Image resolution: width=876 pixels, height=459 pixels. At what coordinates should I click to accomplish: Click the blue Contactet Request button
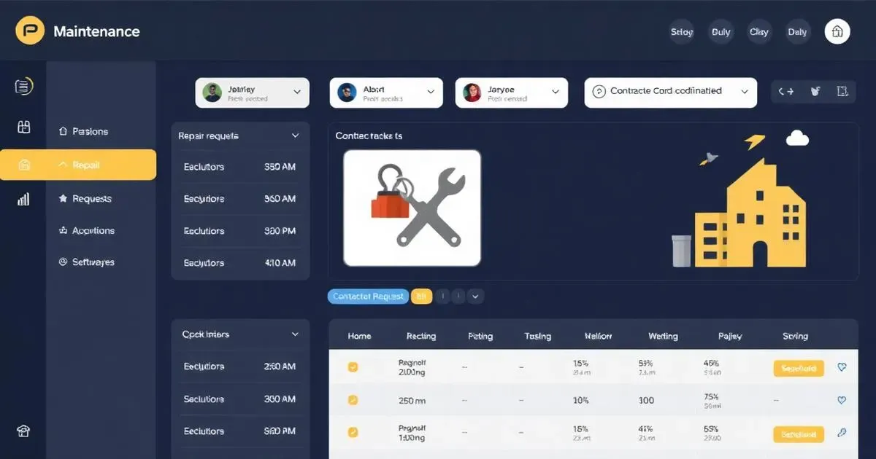click(x=369, y=297)
